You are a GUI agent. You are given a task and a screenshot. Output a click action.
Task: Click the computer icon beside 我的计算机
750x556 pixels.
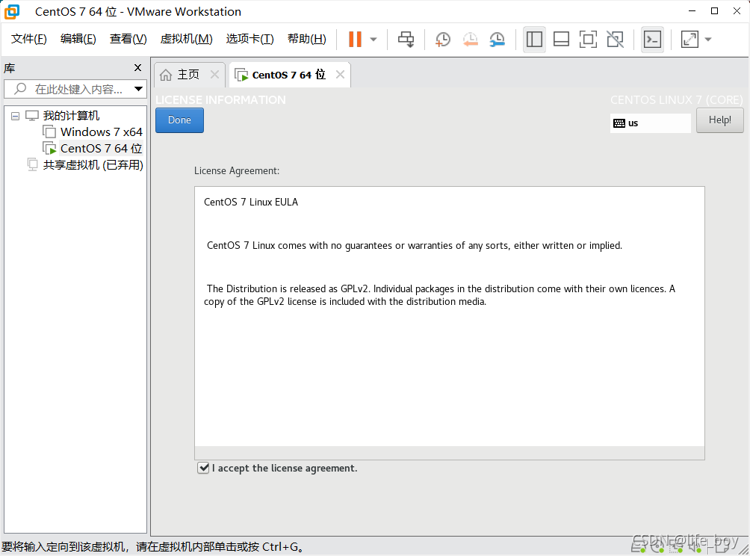pyautogui.click(x=32, y=115)
